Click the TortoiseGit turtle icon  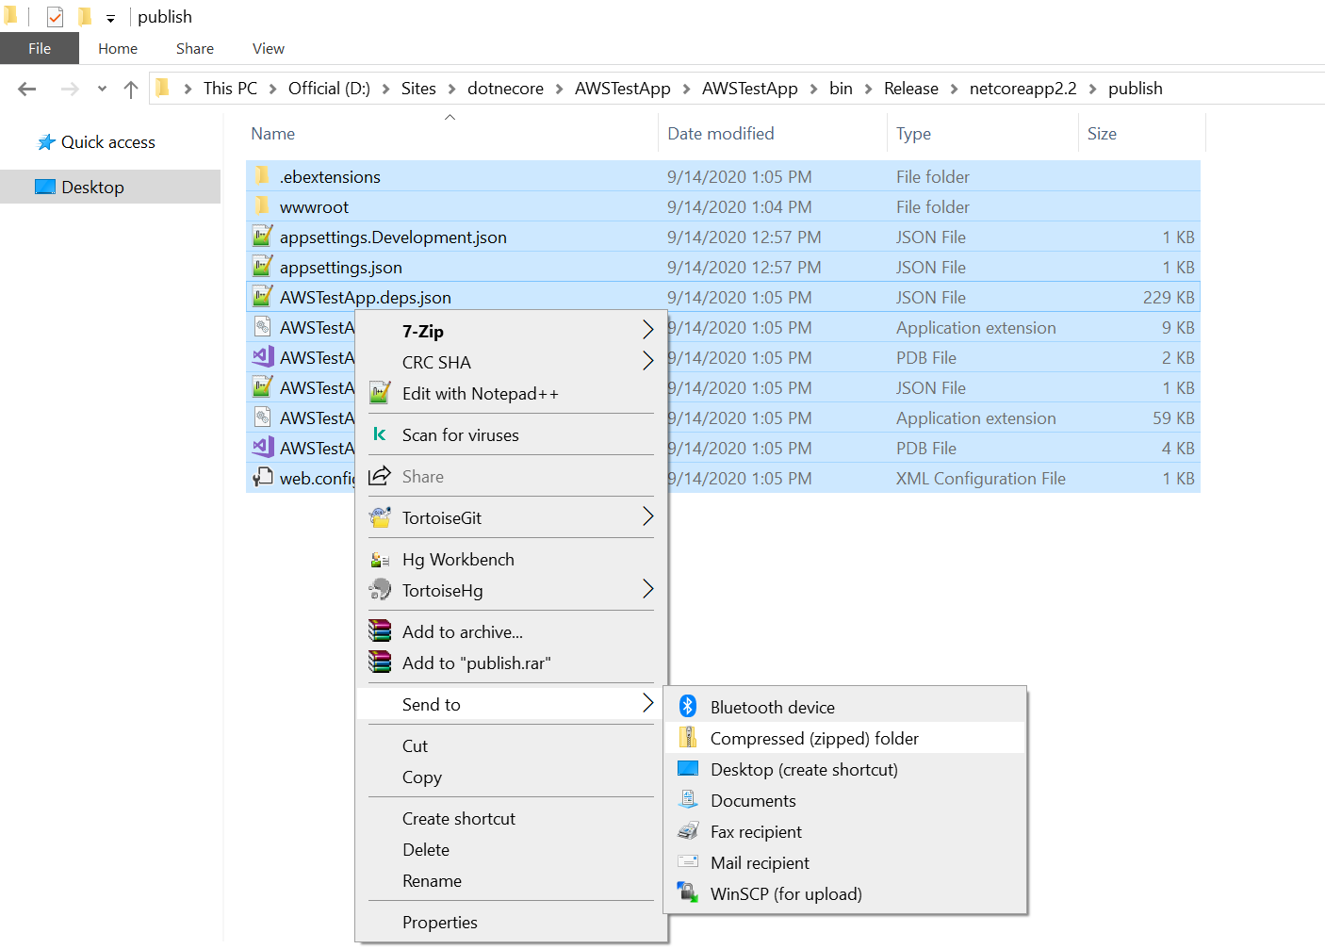click(x=380, y=517)
